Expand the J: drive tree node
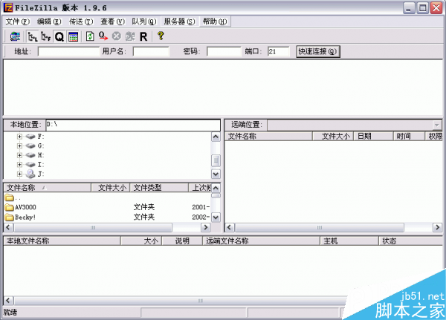 pyautogui.click(x=19, y=174)
